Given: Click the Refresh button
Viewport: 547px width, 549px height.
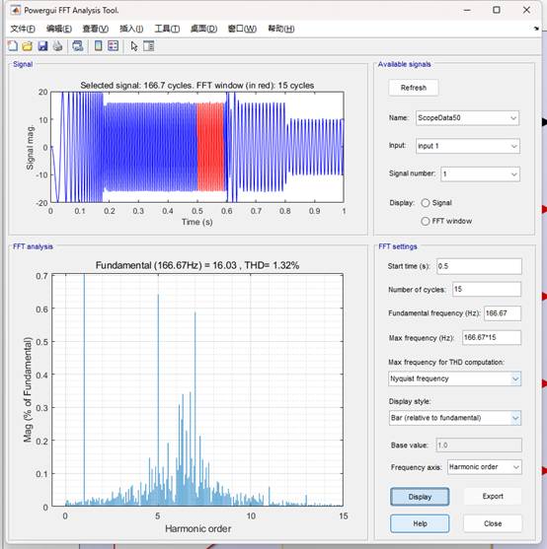Looking at the screenshot, I should point(414,88).
